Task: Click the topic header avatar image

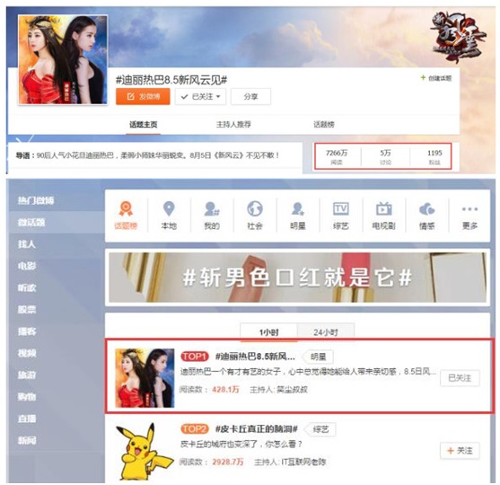Action: [63, 59]
